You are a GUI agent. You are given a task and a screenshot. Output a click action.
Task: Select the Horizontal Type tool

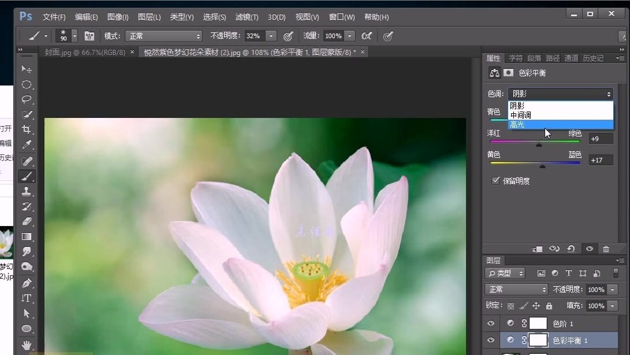click(27, 298)
